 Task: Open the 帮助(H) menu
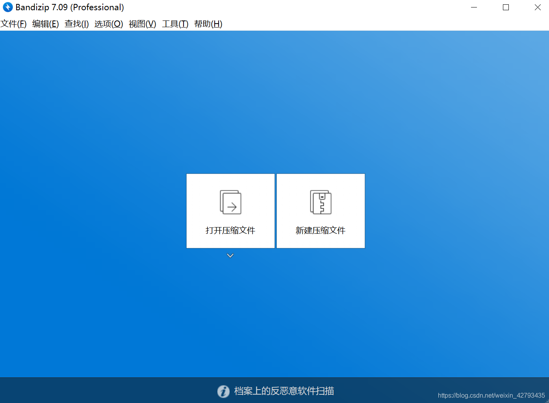(208, 24)
